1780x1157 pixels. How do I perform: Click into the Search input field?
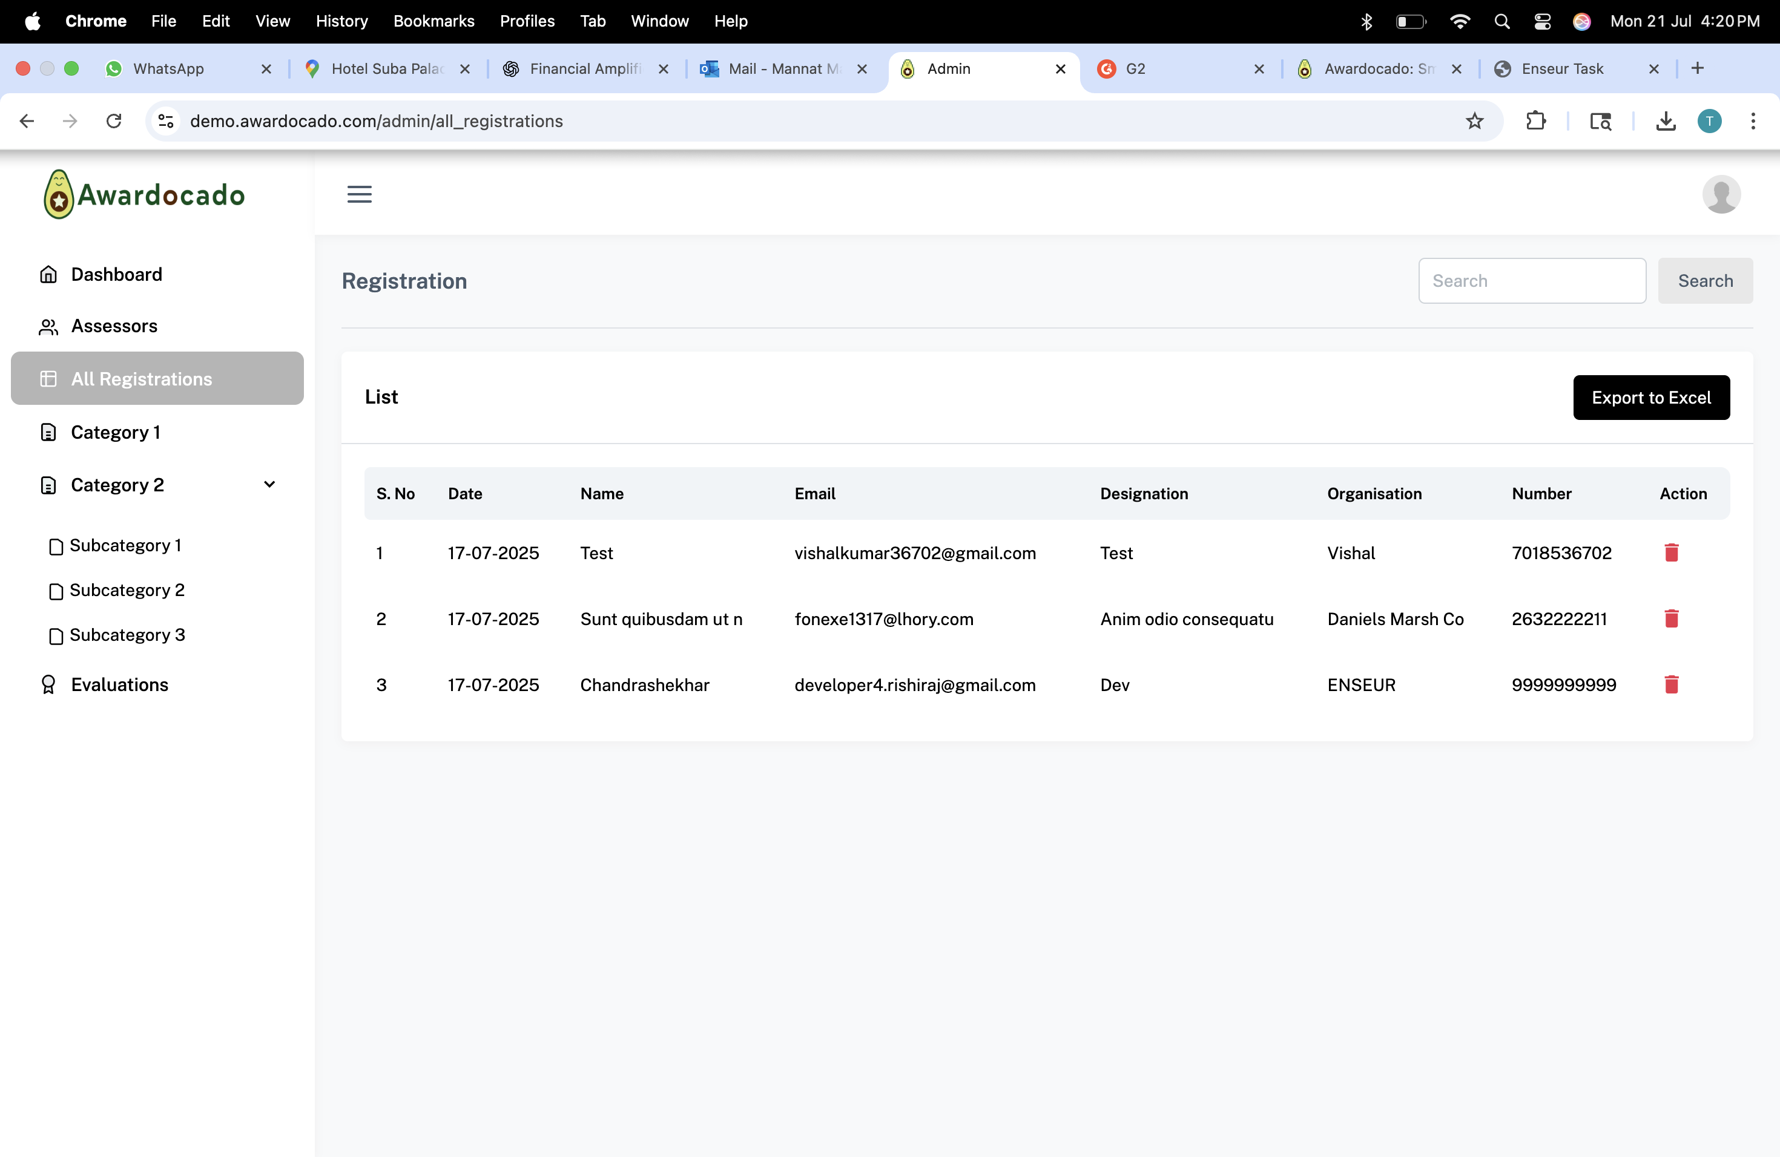point(1531,281)
